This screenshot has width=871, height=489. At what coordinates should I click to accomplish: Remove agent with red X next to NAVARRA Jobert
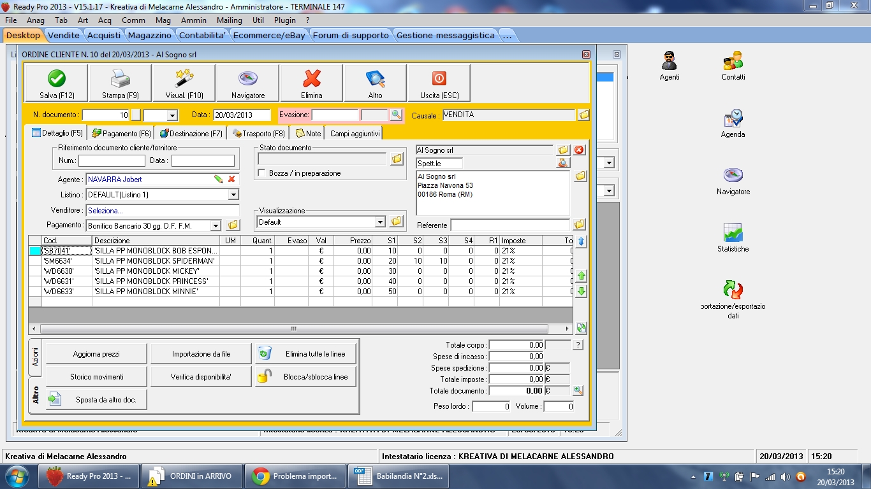coord(231,180)
